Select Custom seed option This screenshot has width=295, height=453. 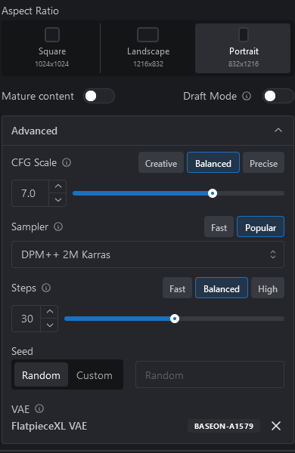[95, 375]
